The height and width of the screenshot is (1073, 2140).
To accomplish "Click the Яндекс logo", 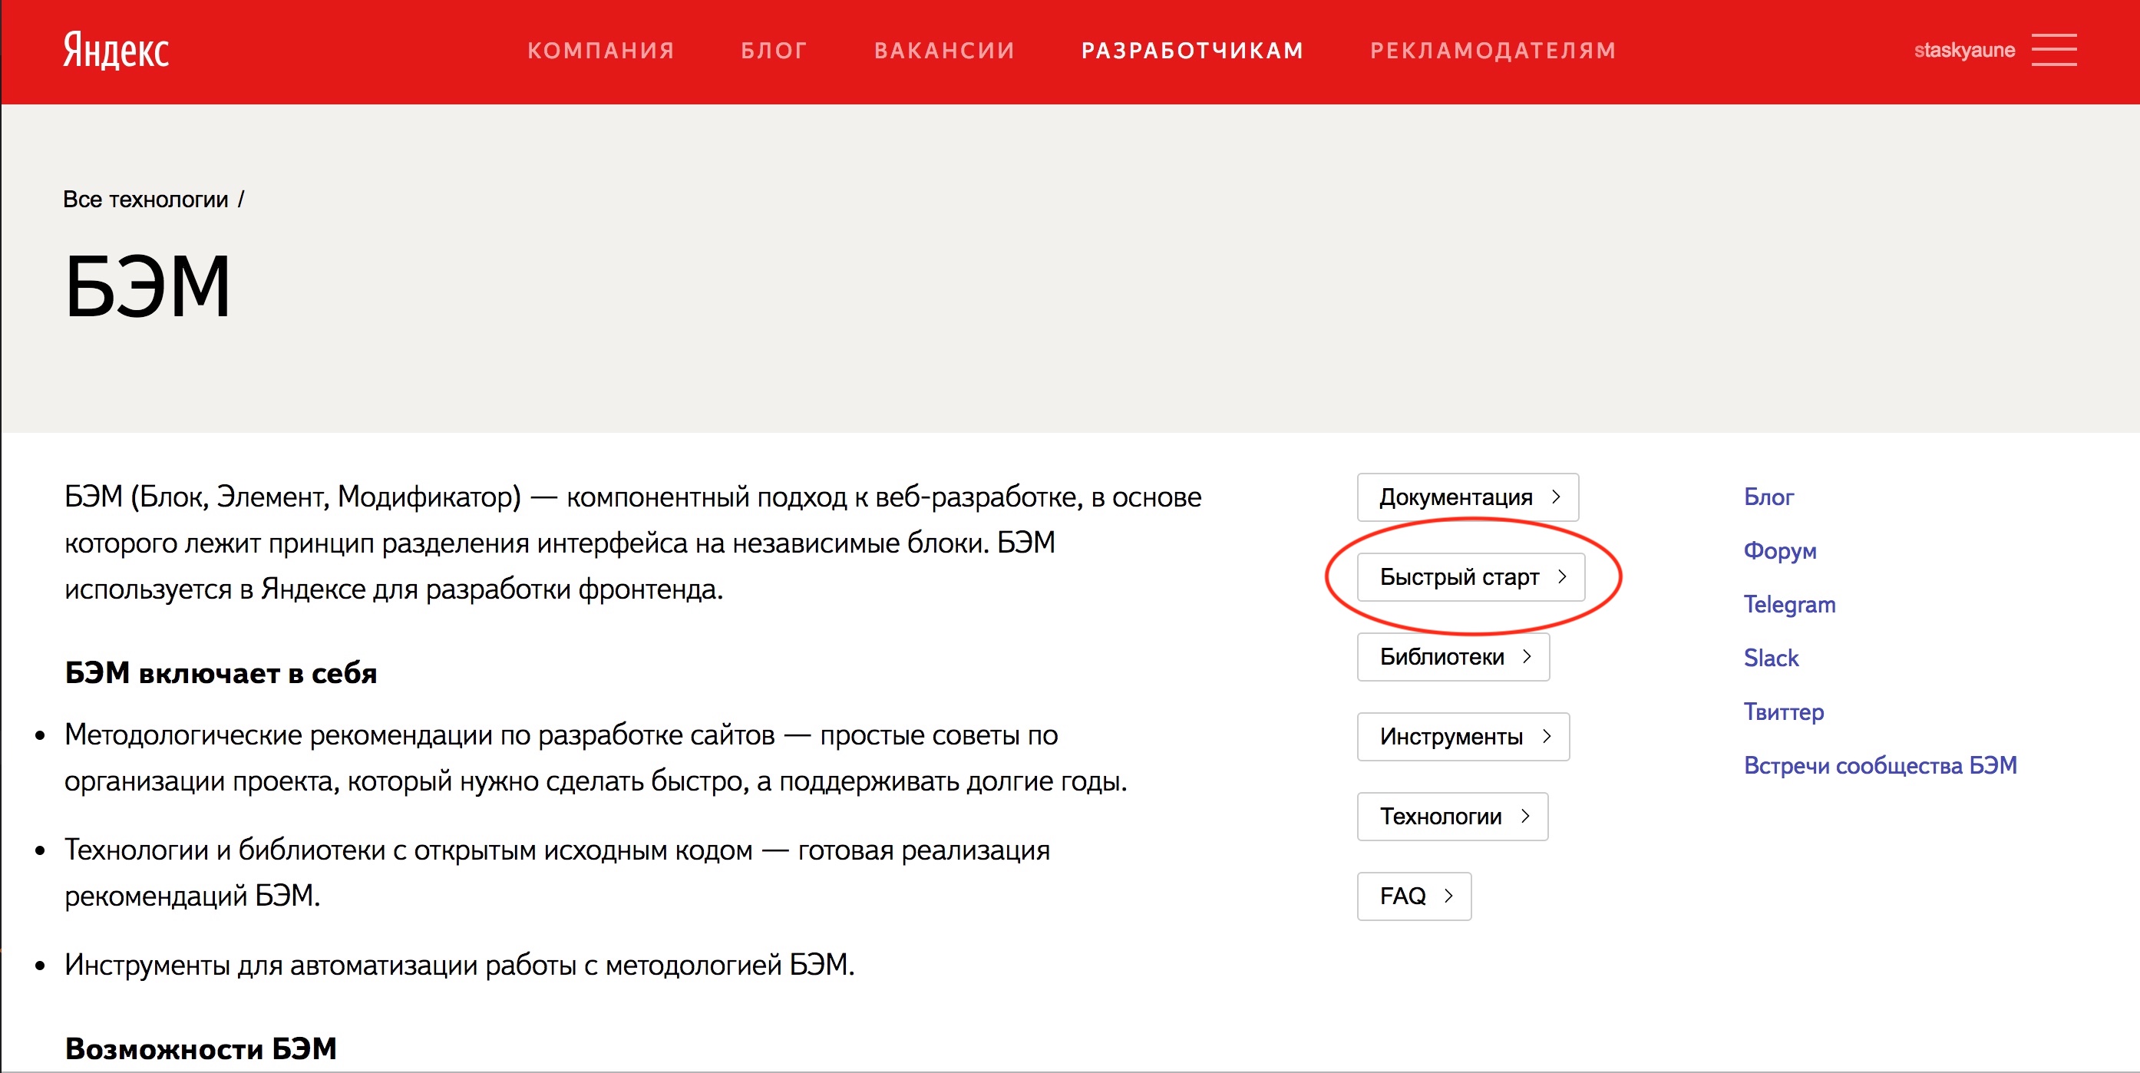I will point(117,51).
